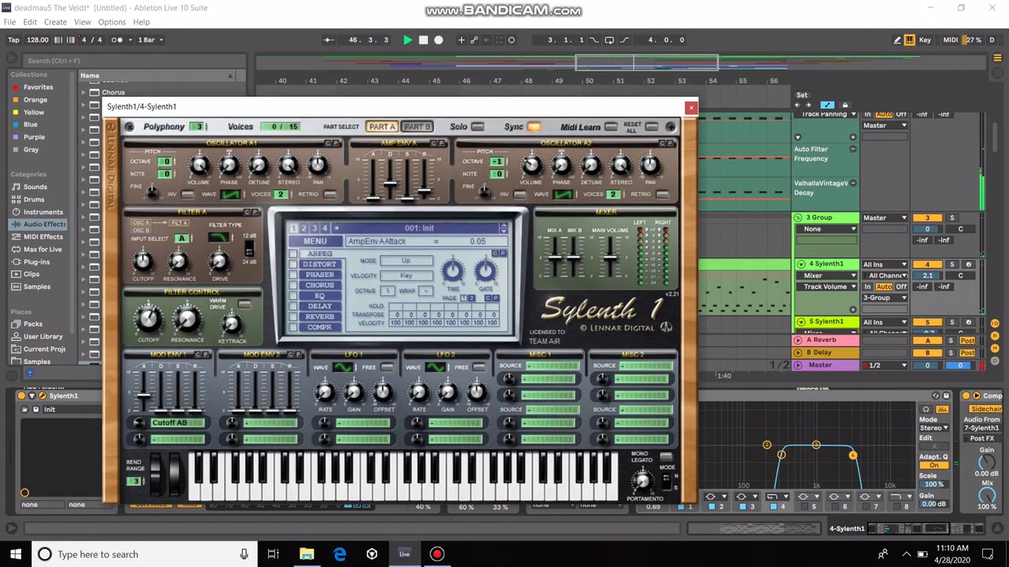Screen dimensions: 1009x567
Task: Enable the Distort effect checkbox
Action: pos(293,265)
